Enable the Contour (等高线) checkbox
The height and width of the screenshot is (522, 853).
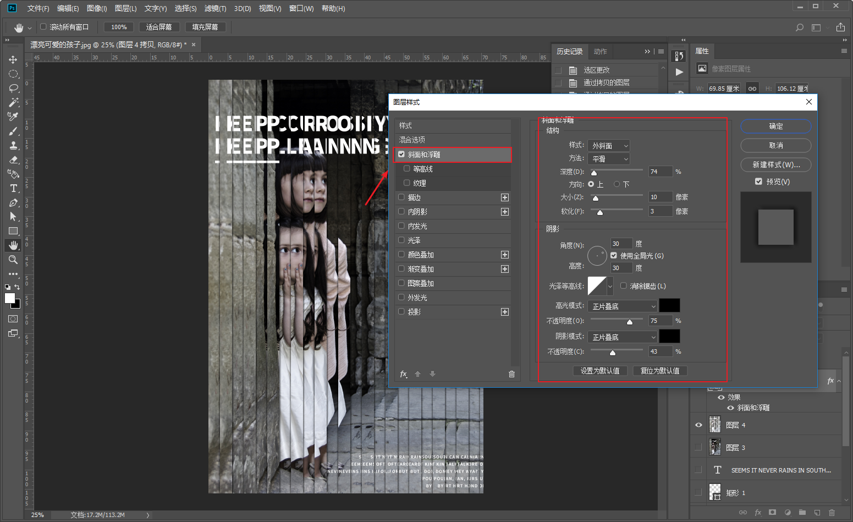[407, 169]
